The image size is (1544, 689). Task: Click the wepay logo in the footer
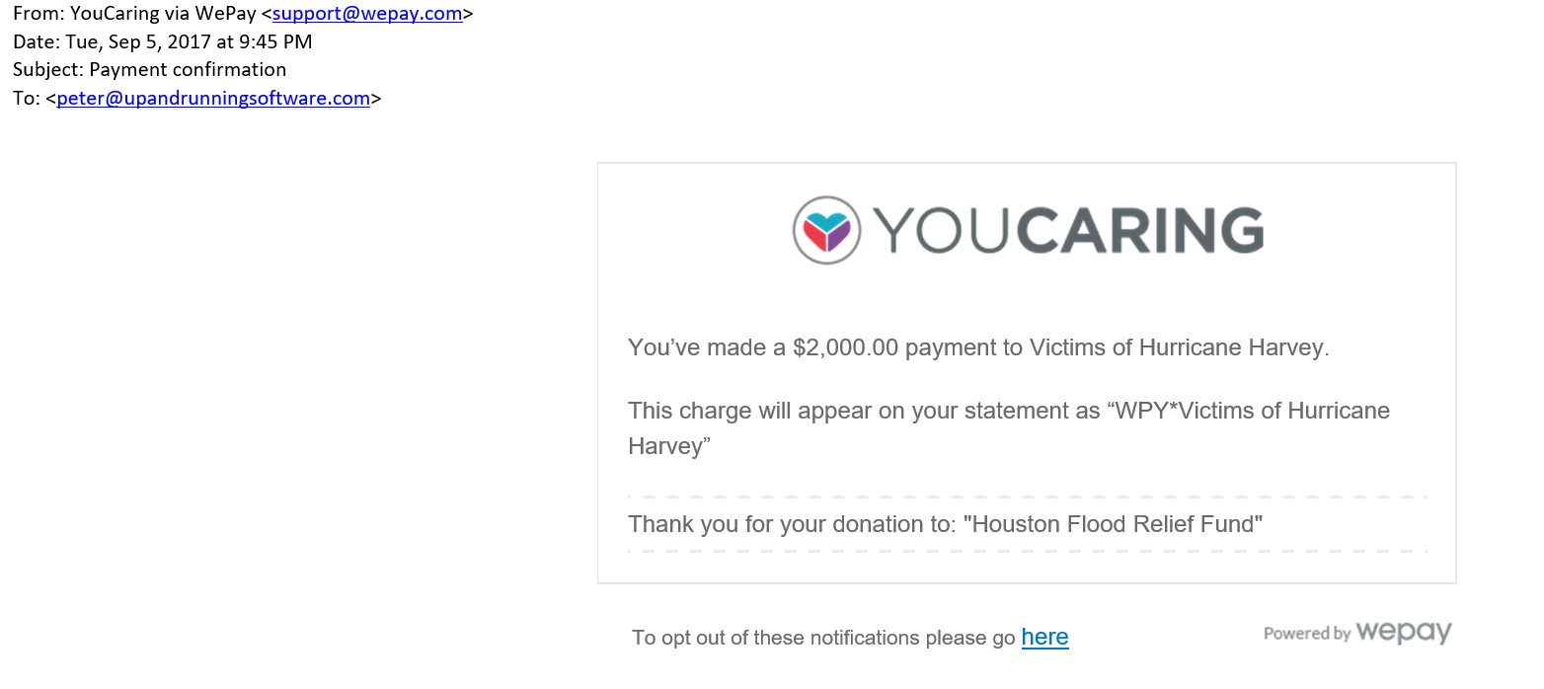1404,633
